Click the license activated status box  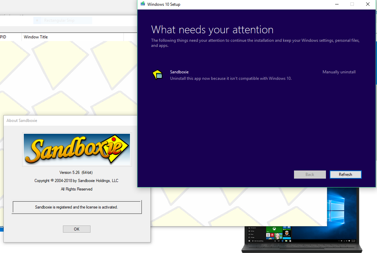77,207
